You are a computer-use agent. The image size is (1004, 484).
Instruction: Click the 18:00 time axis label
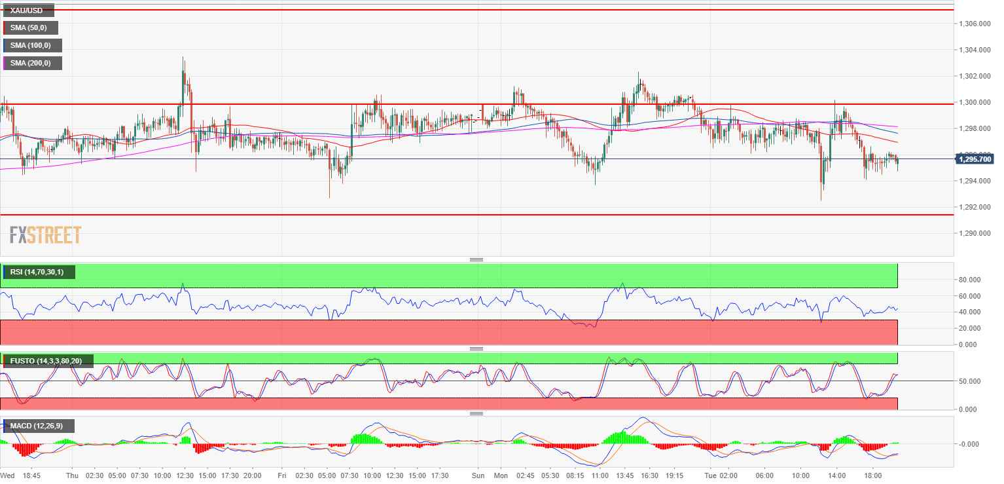874,475
